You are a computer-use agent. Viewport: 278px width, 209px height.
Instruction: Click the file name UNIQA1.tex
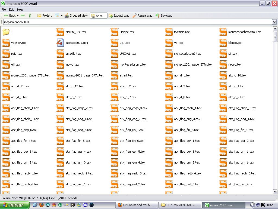128,54
